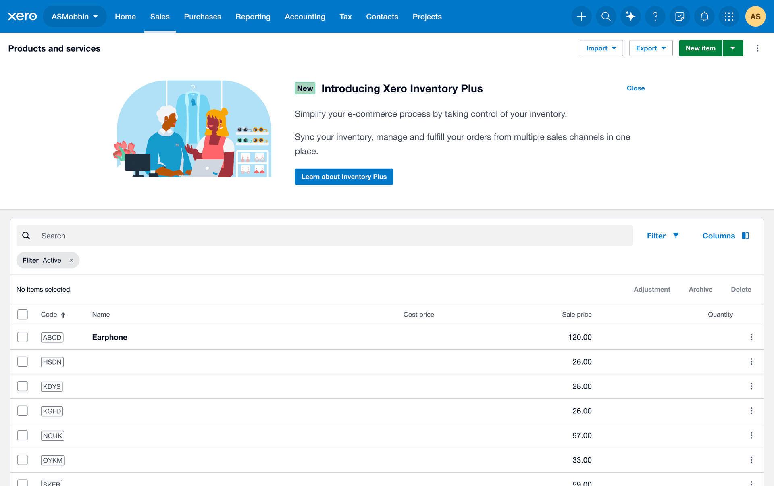This screenshot has height=486, width=774.
Task: Open row menu for NGUK item
Action: [751, 436]
